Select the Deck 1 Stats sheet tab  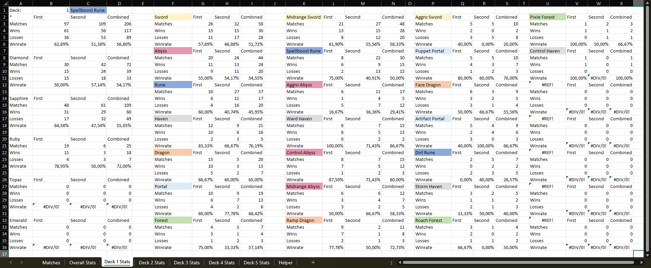(x=117, y=262)
